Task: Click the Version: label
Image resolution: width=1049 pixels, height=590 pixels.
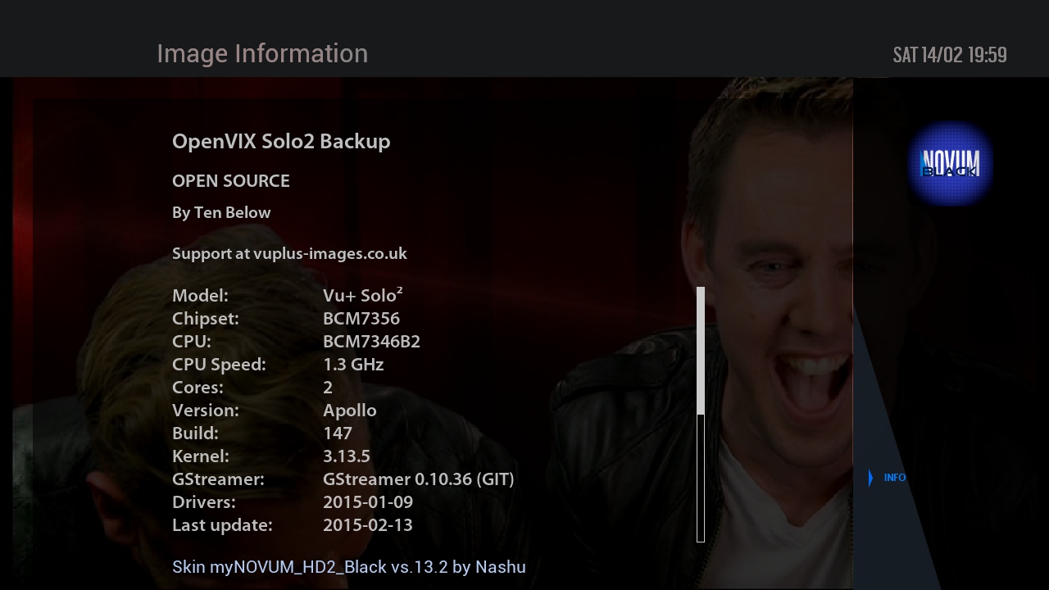Action: (206, 411)
